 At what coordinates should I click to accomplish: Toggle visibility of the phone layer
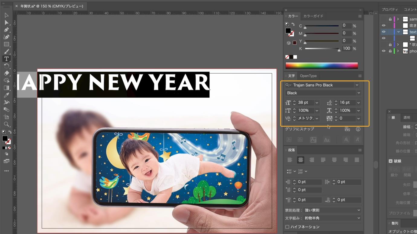tap(383, 51)
